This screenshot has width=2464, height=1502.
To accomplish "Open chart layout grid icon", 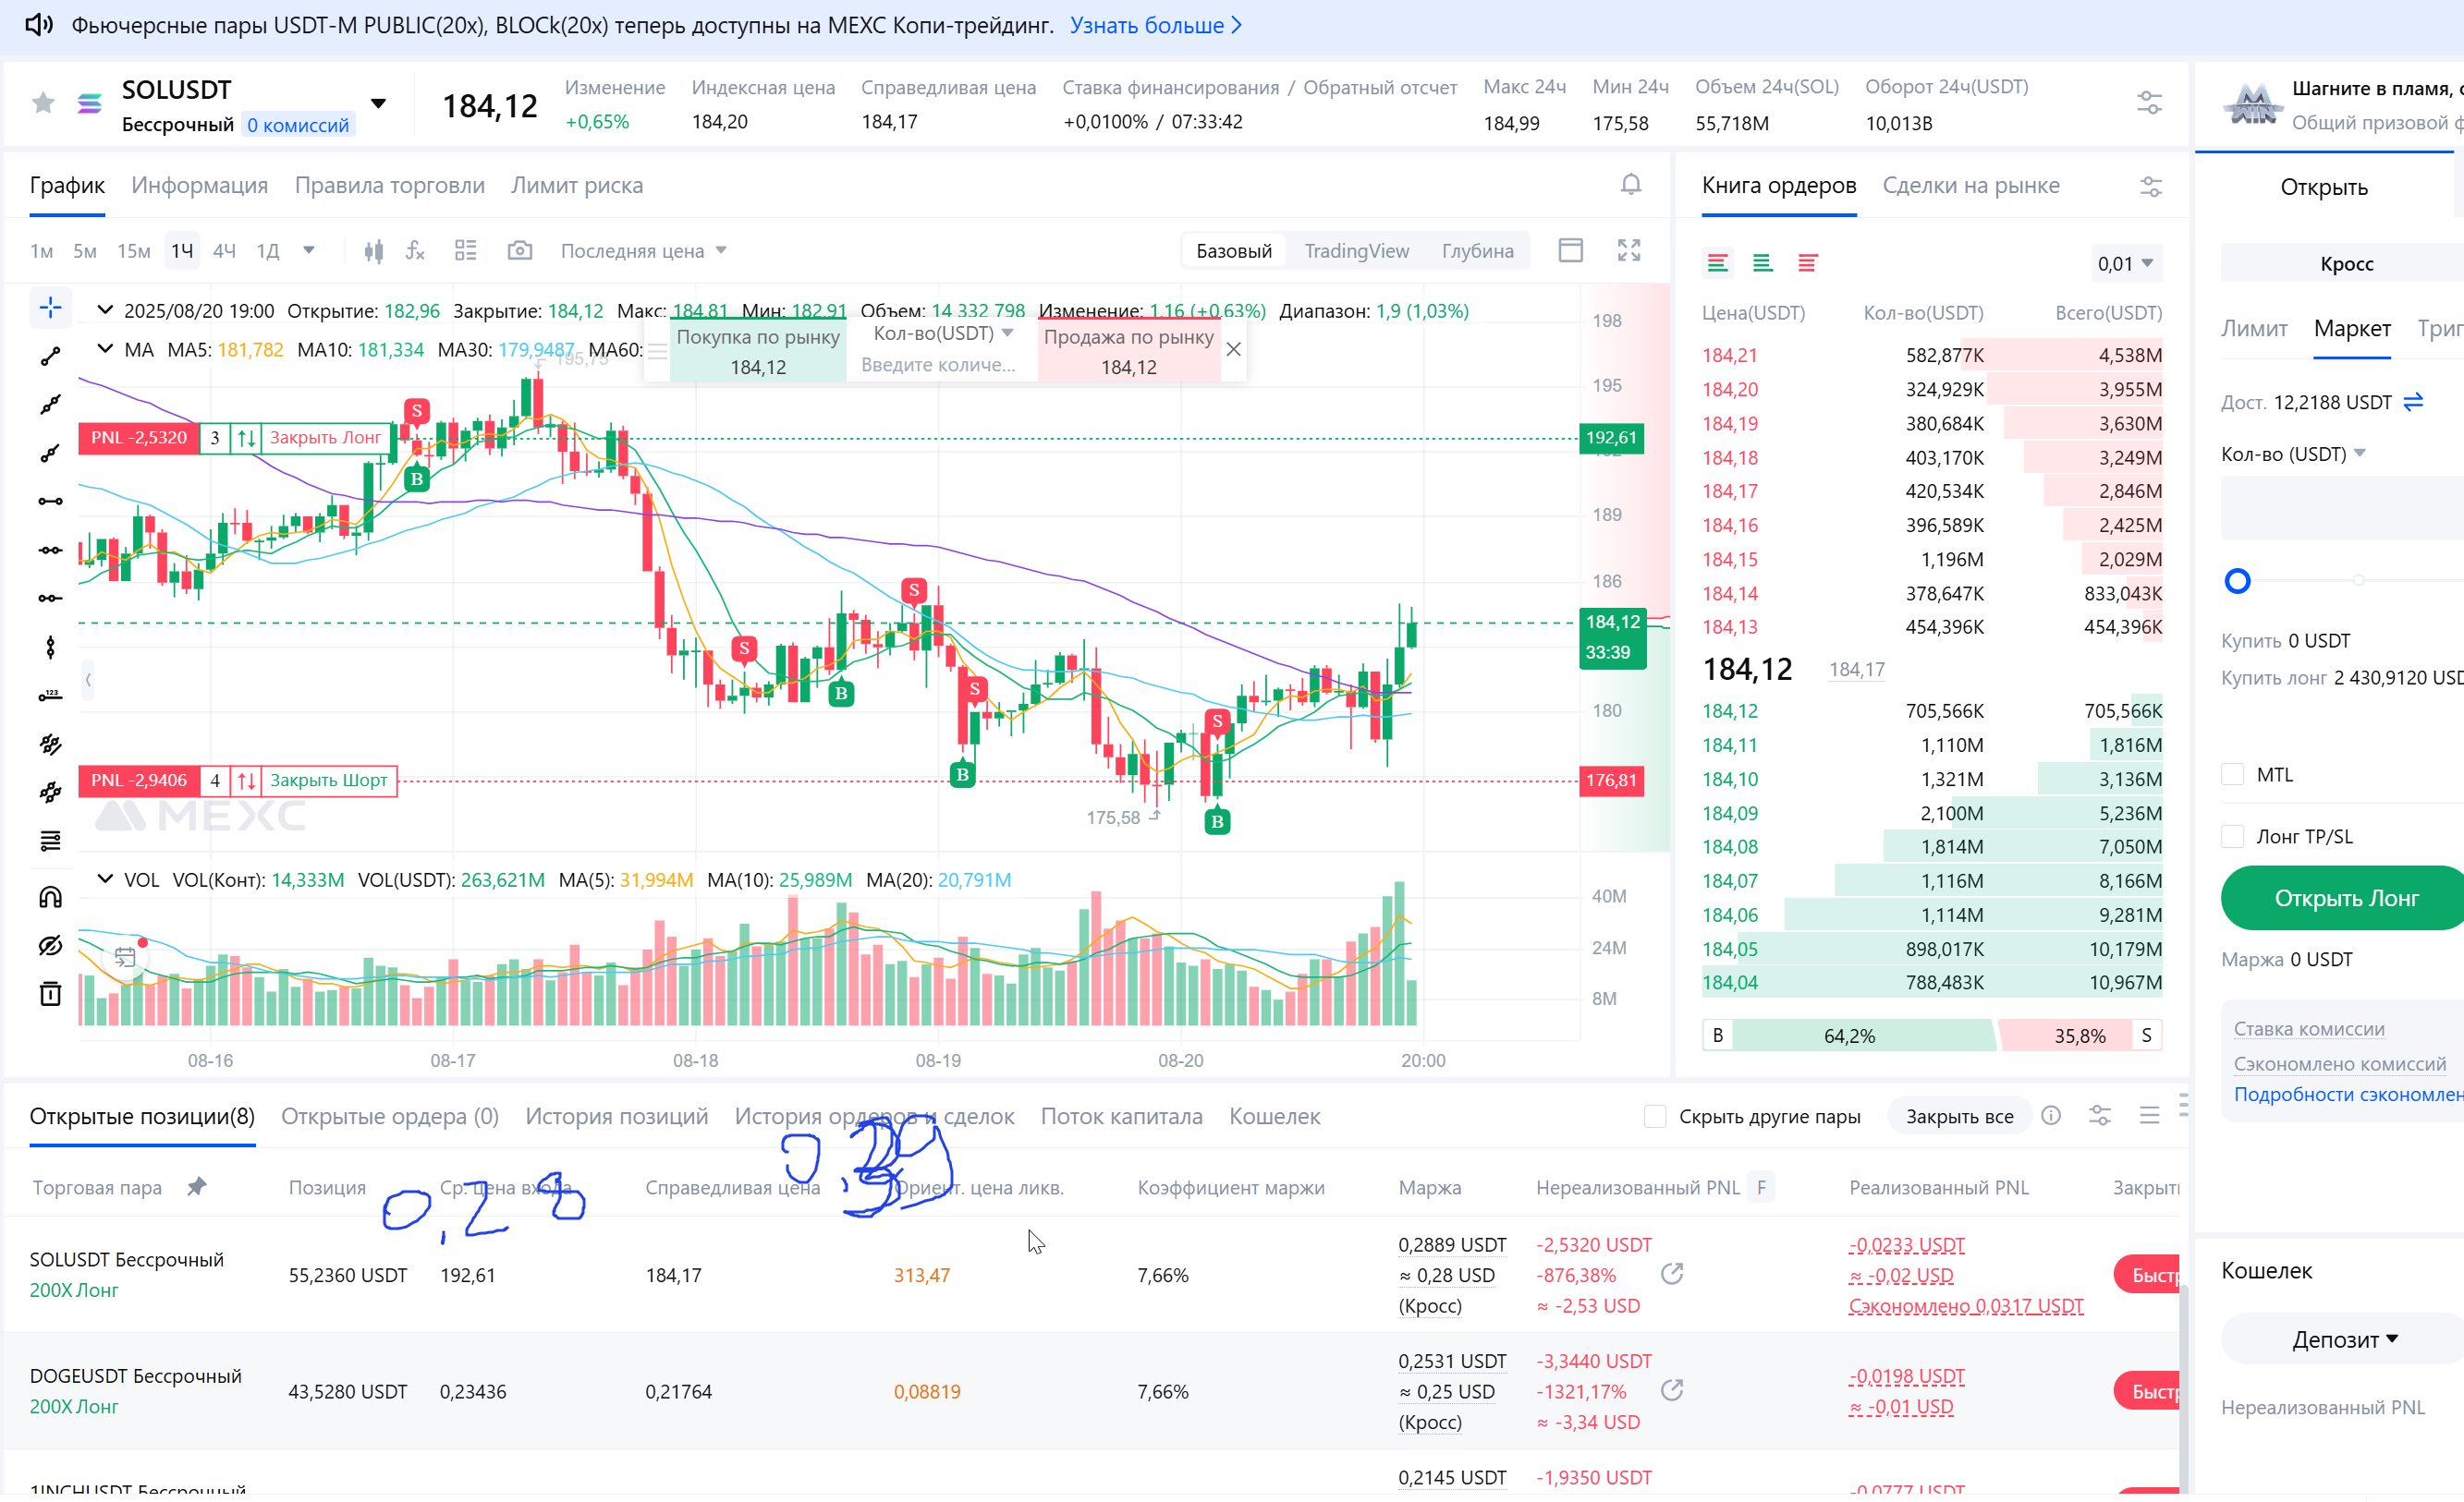I will click(x=466, y=251).
